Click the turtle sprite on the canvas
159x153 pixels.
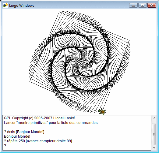(x=102, y=112)
